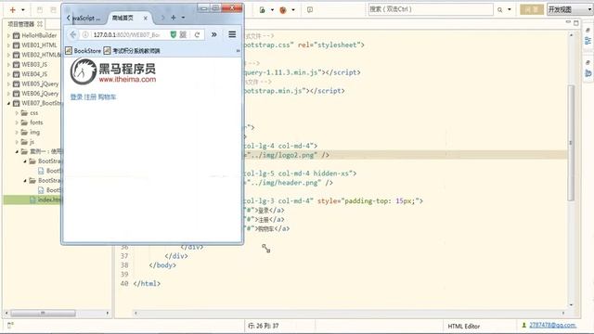This screenshot has height=334, width=594.
Task: Open the Firefox hamburger menu
Action: (232, 34)
